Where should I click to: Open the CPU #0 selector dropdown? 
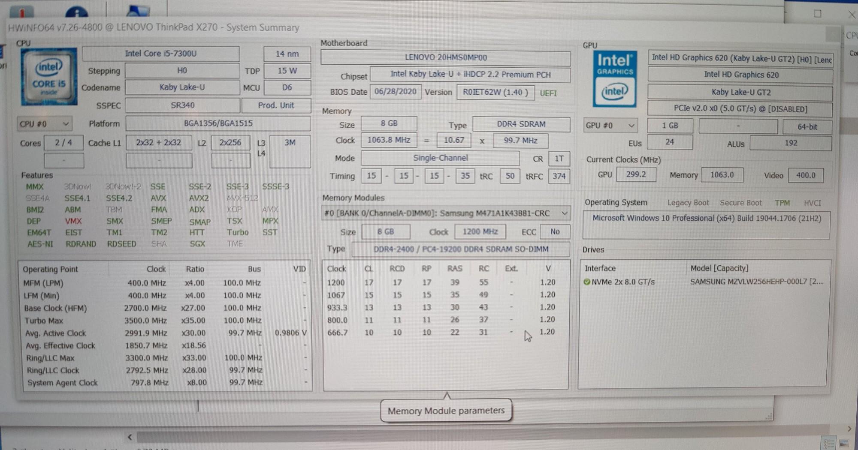45,124
